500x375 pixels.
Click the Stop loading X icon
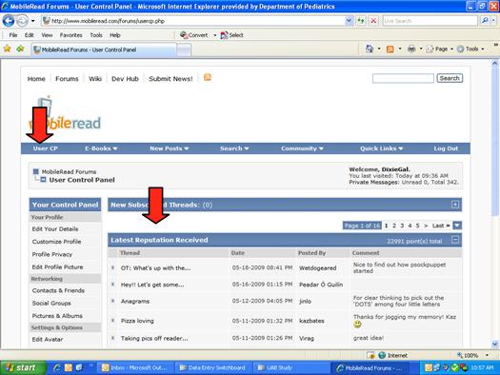point(373,21)
